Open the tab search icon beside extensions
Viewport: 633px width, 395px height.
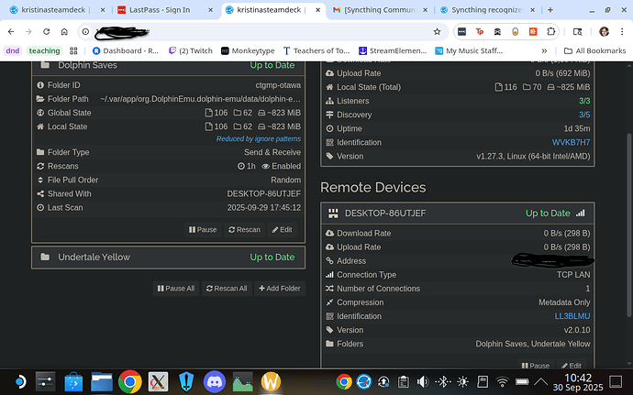578,31
